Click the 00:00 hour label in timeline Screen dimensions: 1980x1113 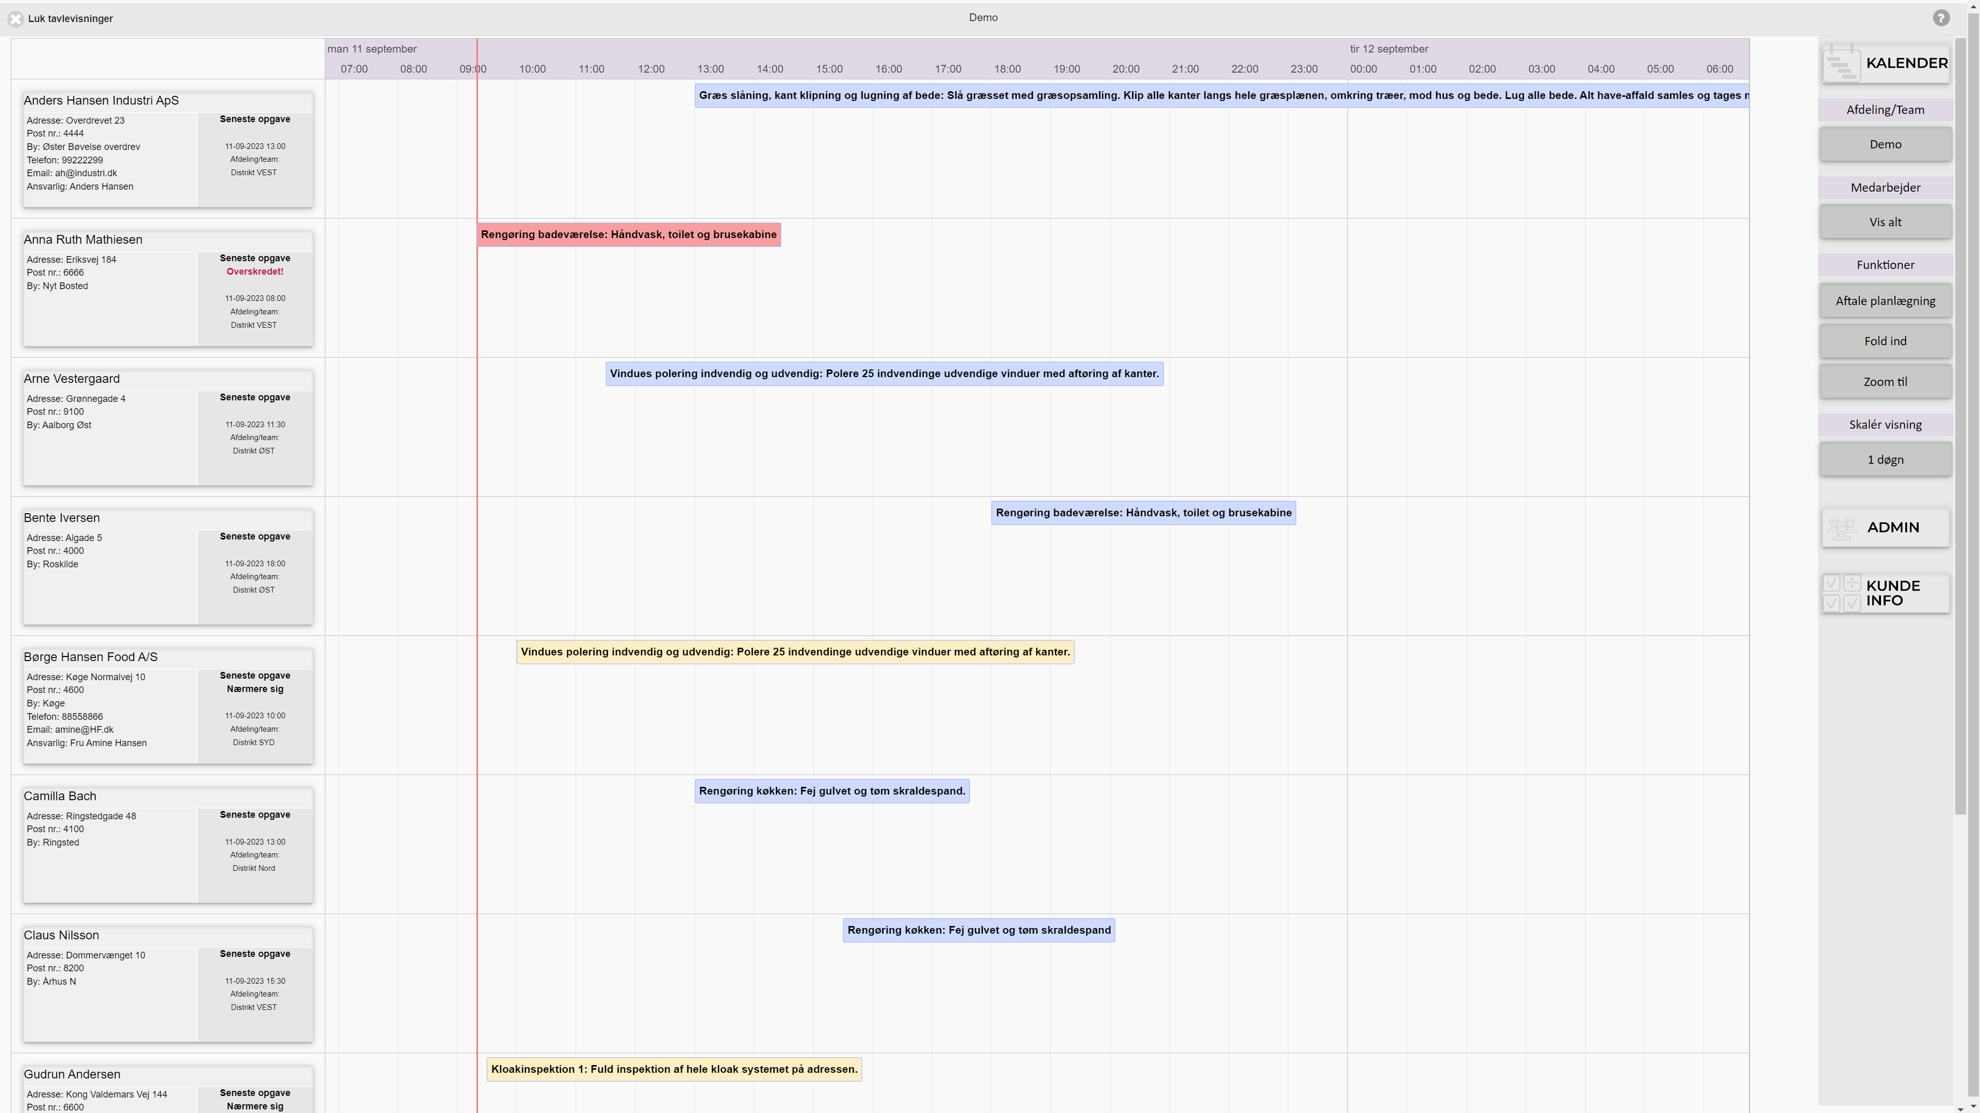pos(1363,69)
